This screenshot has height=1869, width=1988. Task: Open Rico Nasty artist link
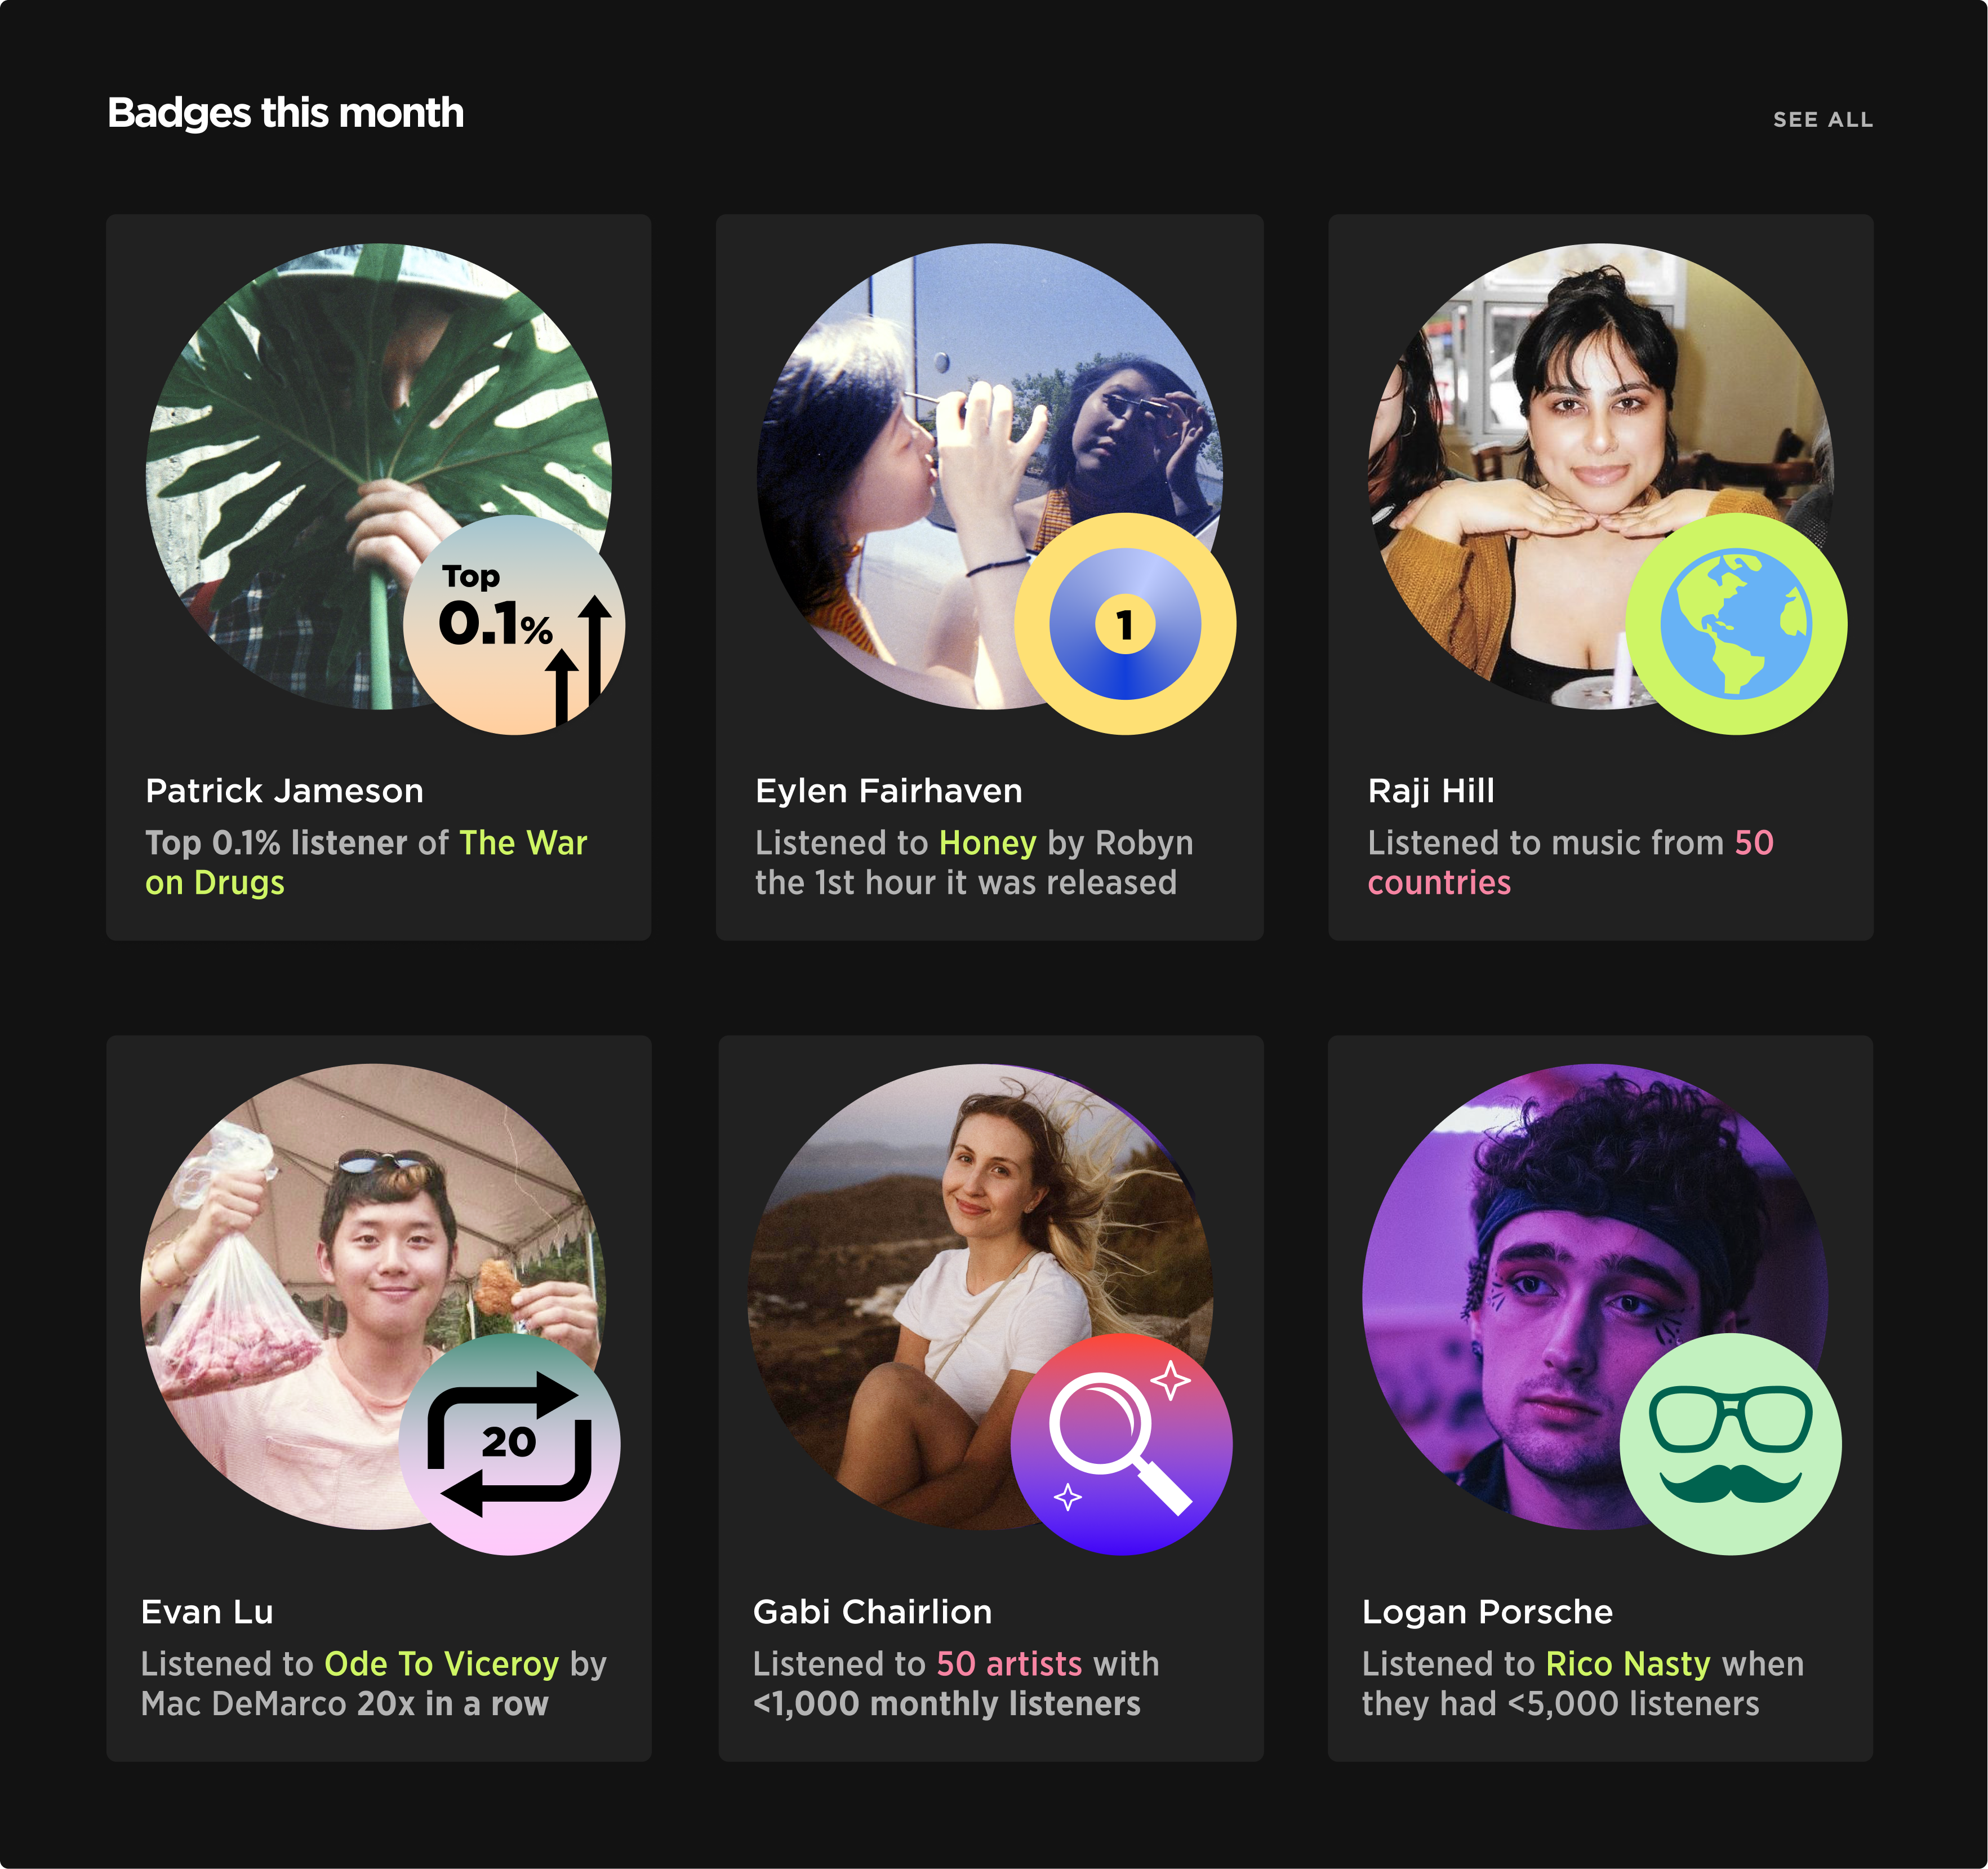click(1627, 1663)
